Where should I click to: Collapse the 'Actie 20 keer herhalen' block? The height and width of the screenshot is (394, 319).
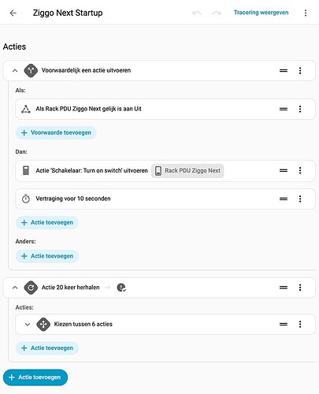click(x=15, y=288)
